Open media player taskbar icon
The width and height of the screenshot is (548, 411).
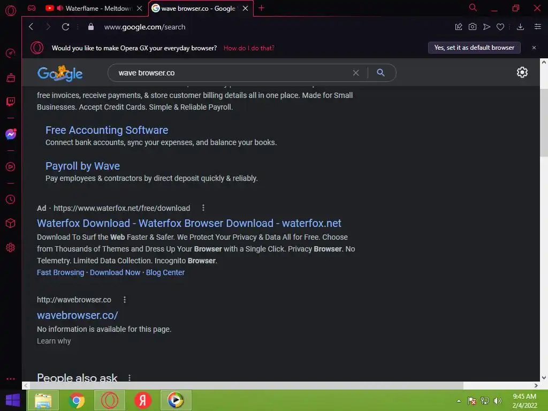coord(176,400)
